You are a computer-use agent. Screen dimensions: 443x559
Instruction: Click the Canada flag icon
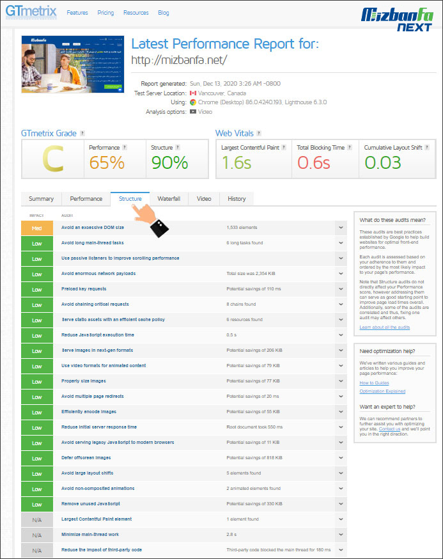(x=193, y=93)
